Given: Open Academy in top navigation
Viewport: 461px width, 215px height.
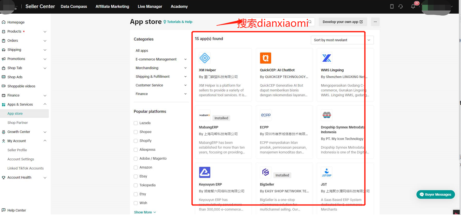Looking at the screenshot, I should (x=179, y=6).
